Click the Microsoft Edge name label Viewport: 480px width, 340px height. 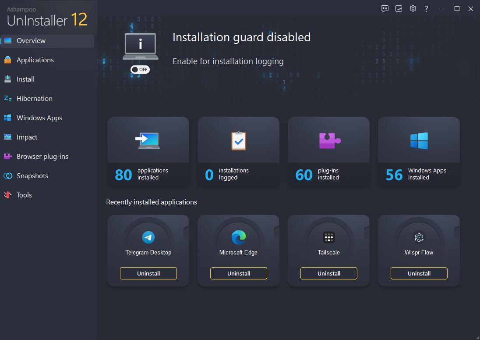pos(239,253)
